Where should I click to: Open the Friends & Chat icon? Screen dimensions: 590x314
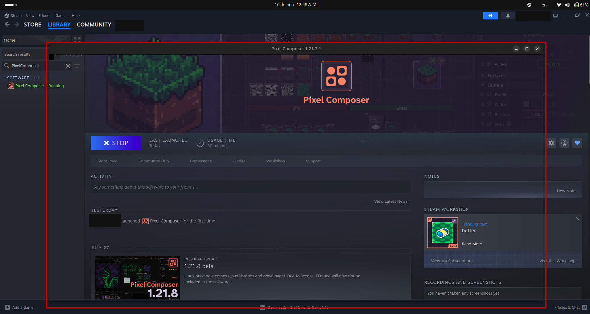(x=585, y=307)
